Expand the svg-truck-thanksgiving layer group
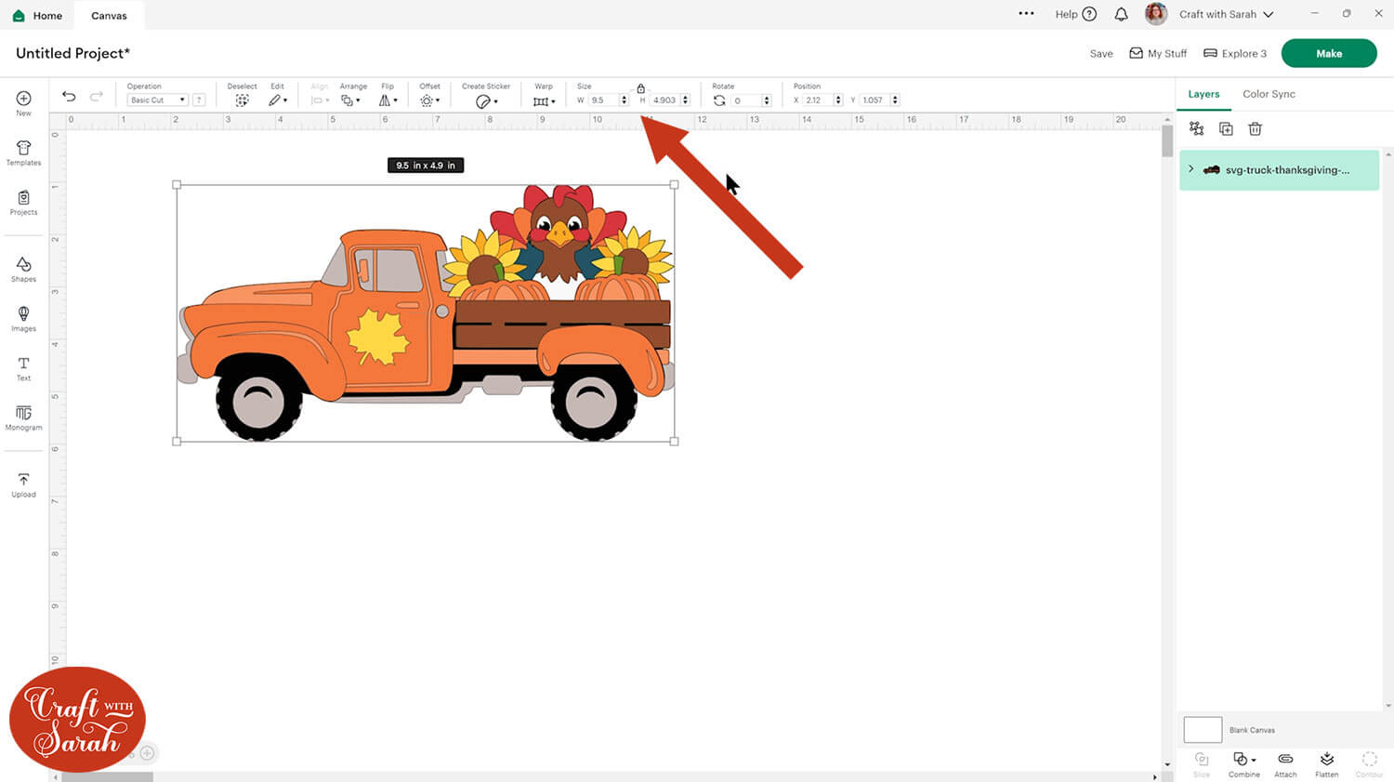This screenshot has height=782, width=1394. tap(1191, 169)
